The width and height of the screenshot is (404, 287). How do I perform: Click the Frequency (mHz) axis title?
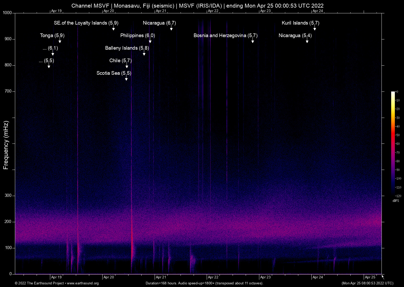tap(6, 145)
